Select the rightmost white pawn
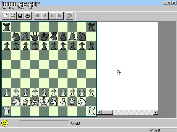The width and height of the screenshot is (177, 132). [91, 92]
